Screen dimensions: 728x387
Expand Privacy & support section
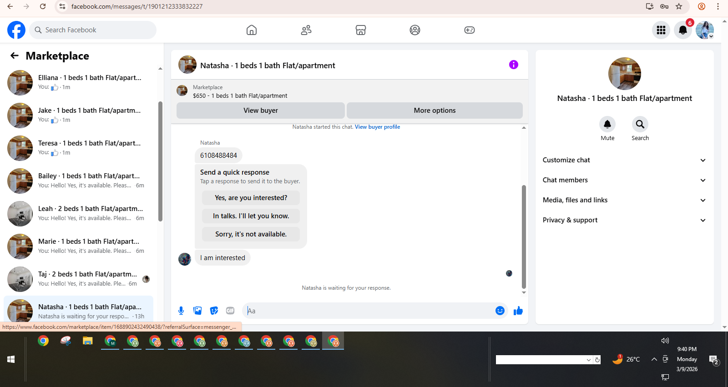pos(624,220)
